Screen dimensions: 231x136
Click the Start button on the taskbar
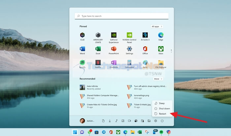[75, 132]
